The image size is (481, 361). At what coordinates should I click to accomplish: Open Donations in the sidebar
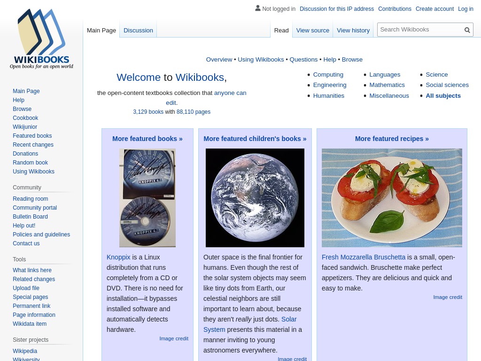pos(25,154)
